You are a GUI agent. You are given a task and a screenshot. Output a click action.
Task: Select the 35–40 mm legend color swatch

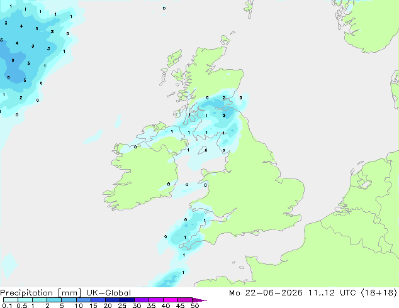click(155, 300)
